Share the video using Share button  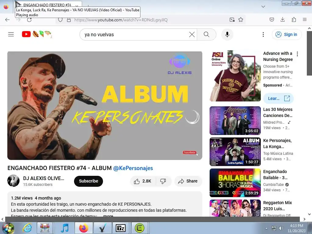(x=188, y=181)
